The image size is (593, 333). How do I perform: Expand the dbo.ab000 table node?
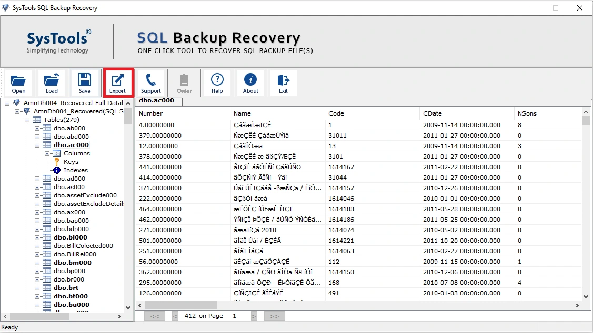[x=37, y=128]
